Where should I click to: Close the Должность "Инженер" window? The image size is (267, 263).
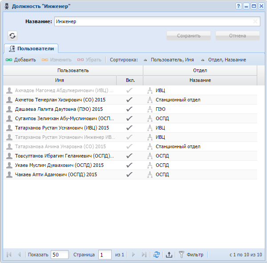pyautogui.click(x=261, y=6)
